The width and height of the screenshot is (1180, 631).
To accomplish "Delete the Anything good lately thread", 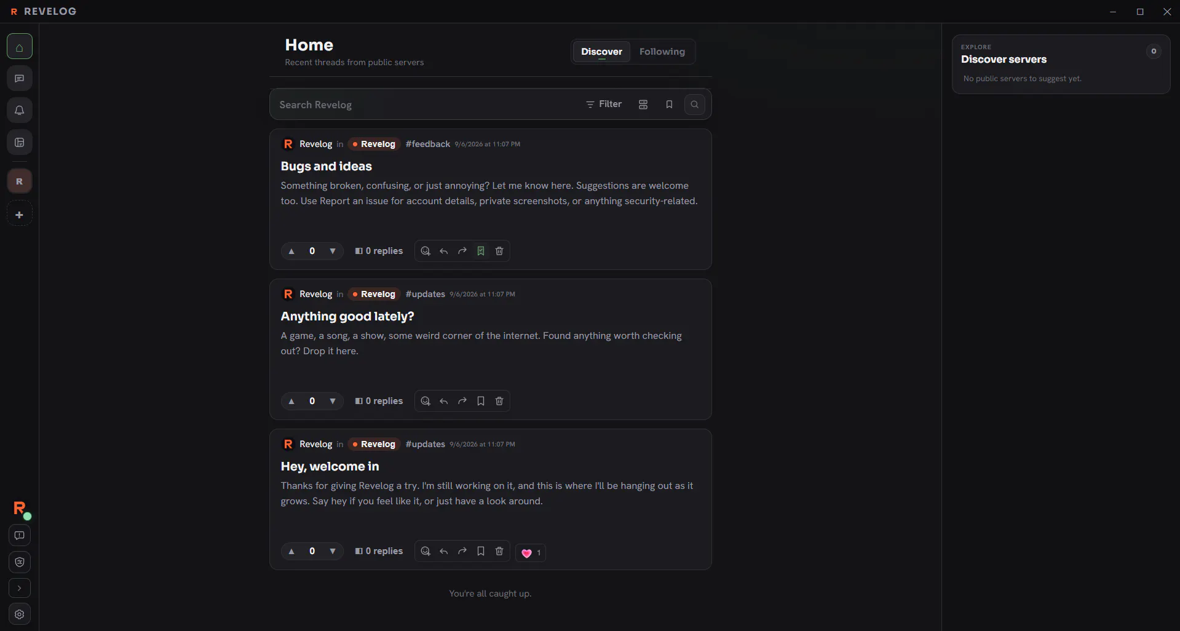I will pyautogui.click(x=499, y=401).
